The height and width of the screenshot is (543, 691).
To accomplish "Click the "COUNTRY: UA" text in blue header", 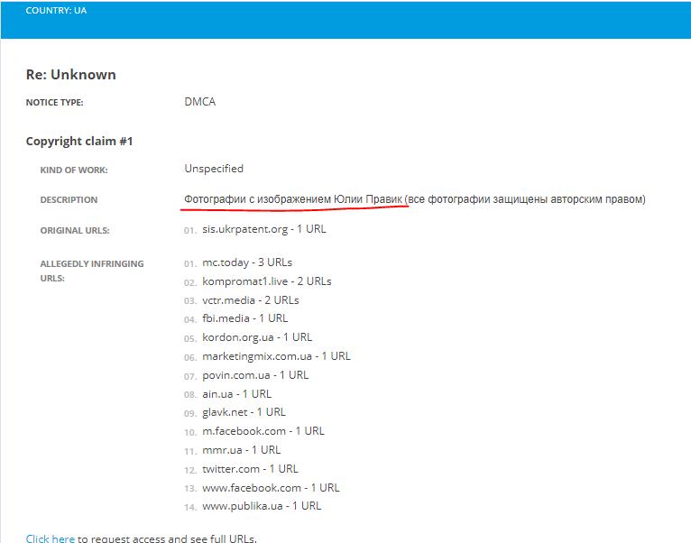I will point(57,11).
